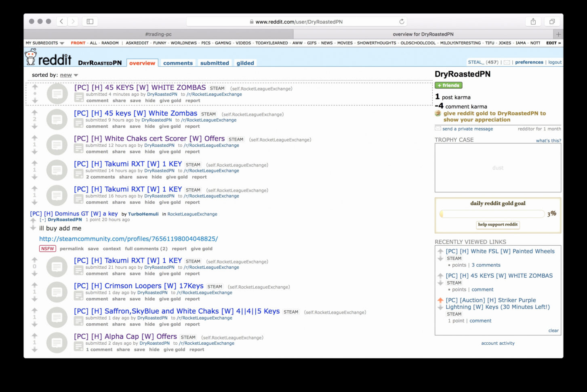Add a new Safari tab with plus button
This screenshot has height=392, width=587.
(x=558, y=34)
